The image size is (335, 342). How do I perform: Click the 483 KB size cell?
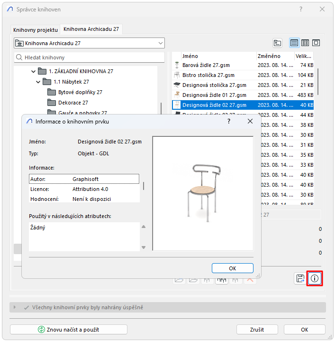tap(306, 95)
